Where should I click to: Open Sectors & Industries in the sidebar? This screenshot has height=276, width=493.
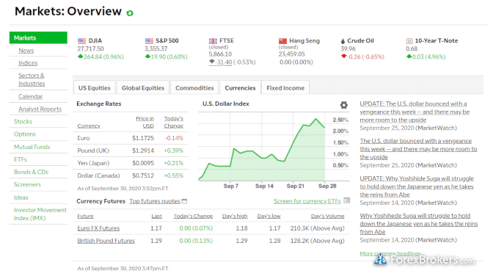click(32, 79)
